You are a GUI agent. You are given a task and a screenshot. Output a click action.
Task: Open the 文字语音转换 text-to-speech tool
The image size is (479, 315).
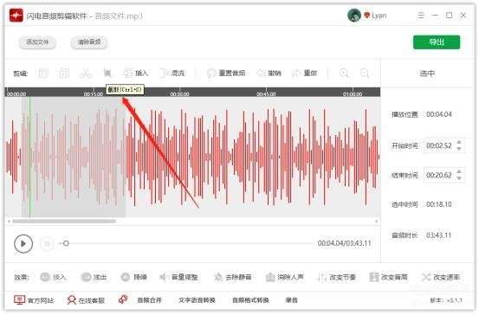coord(197,300)
